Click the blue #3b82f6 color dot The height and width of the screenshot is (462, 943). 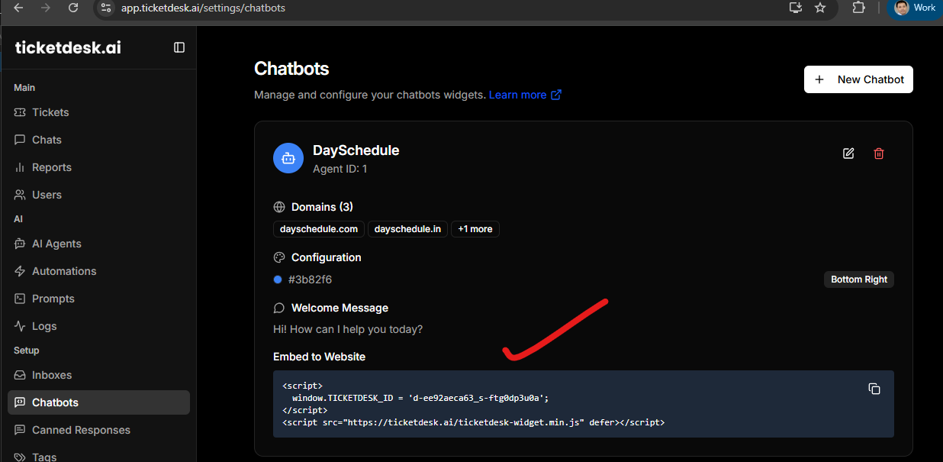click(x=278, y=279)
